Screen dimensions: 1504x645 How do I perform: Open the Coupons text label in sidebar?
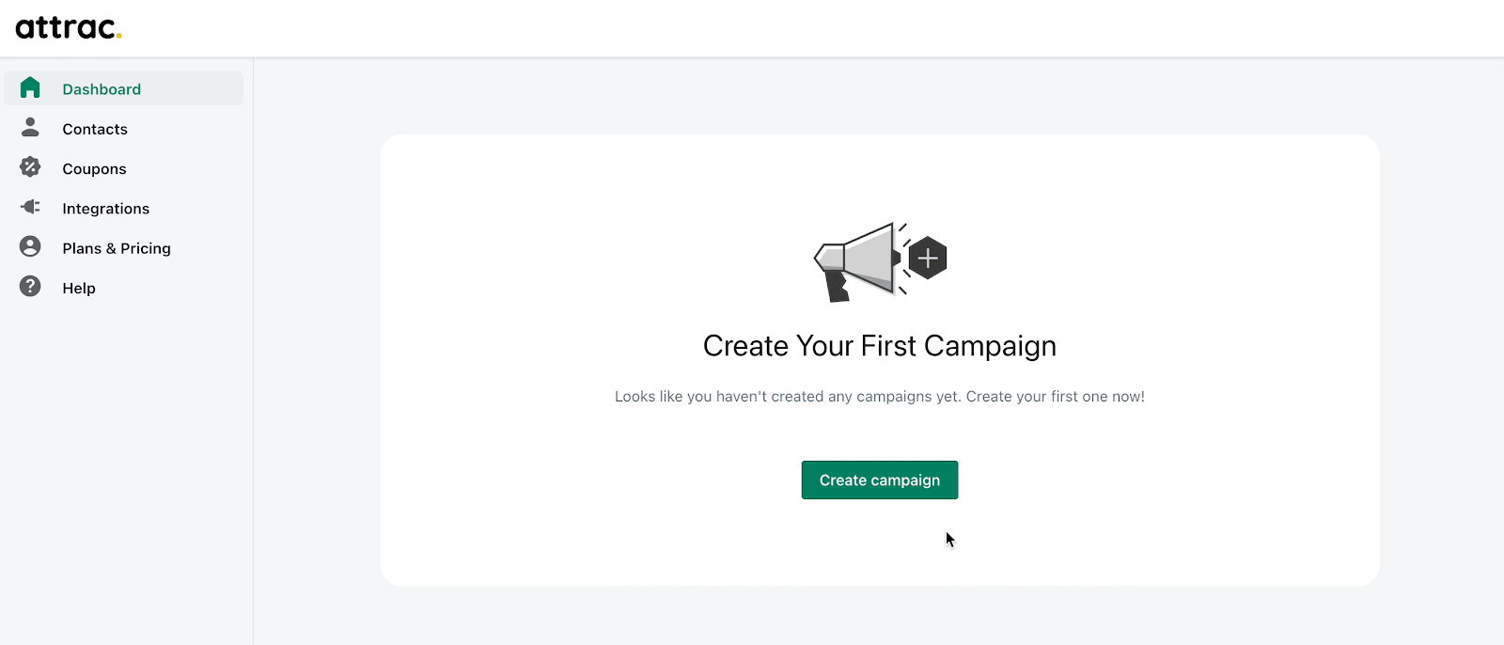click(94, 169)
